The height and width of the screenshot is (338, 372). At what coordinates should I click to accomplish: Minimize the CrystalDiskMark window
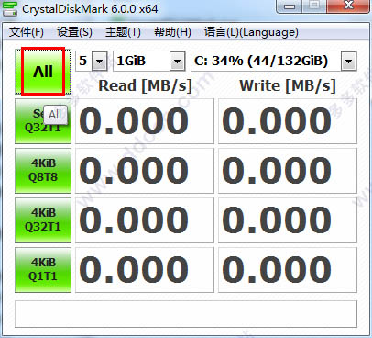tap(290, 6)
